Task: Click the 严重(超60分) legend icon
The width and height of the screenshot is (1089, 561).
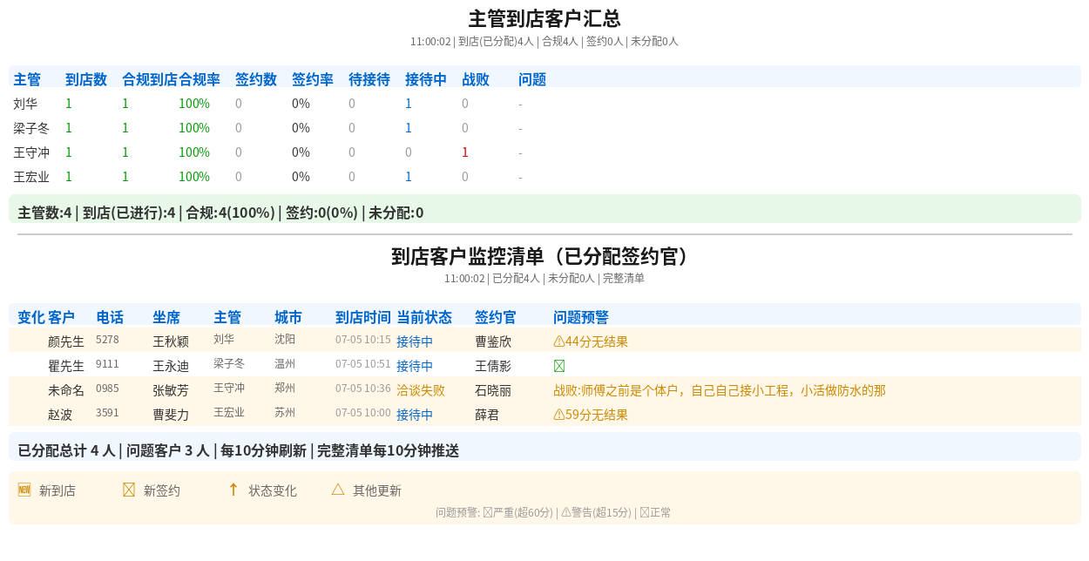Action: (488, 512)
